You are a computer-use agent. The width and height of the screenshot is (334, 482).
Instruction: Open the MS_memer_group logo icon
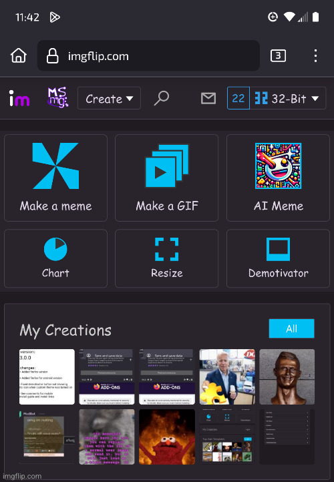(x=58, y=97)
